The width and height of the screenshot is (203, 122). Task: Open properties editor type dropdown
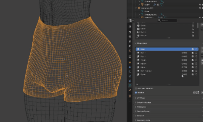131,20
